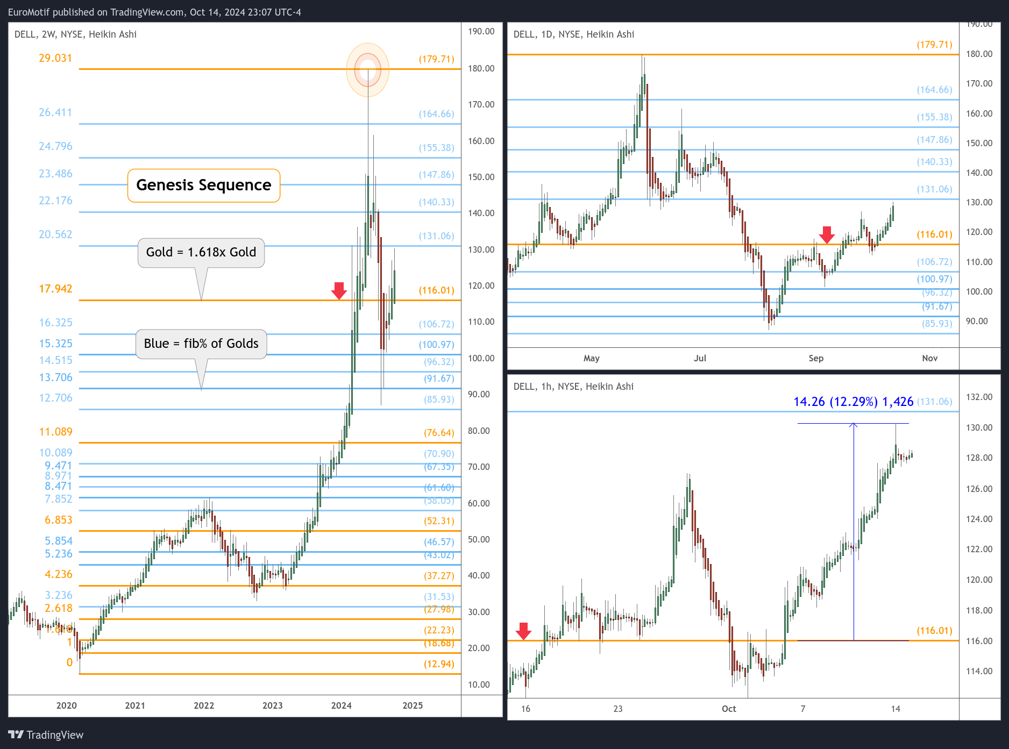Click the Sep label on 1D time axis

click(x=816, y=358)
